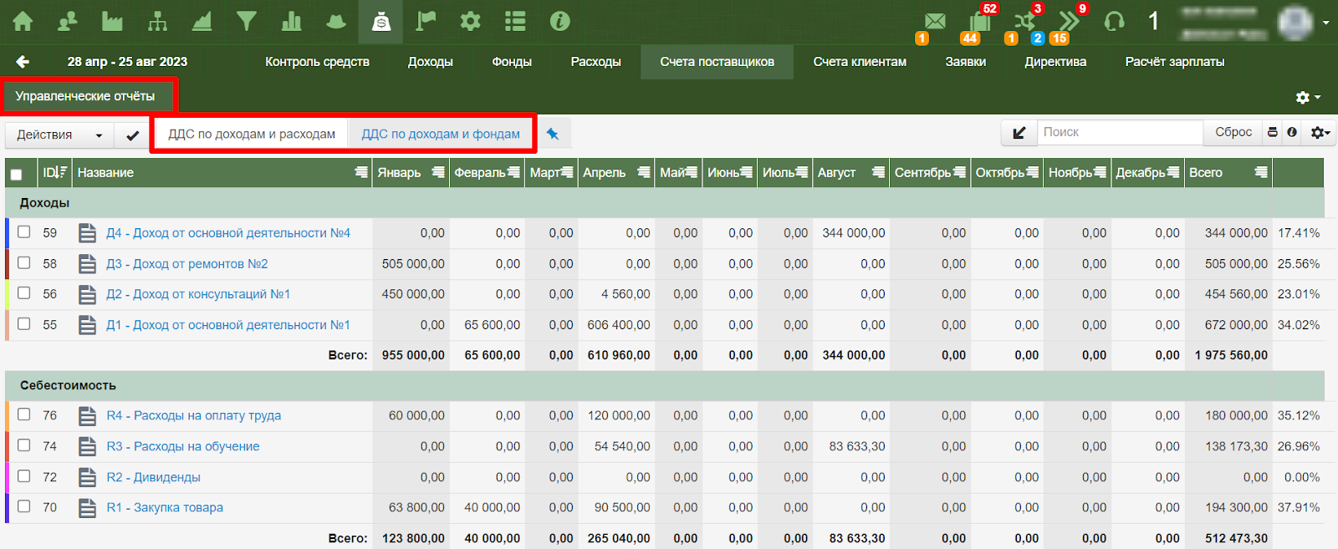Open the info icon in top bar
This screenshot has height=549, width=1338.
click(560, 21)
